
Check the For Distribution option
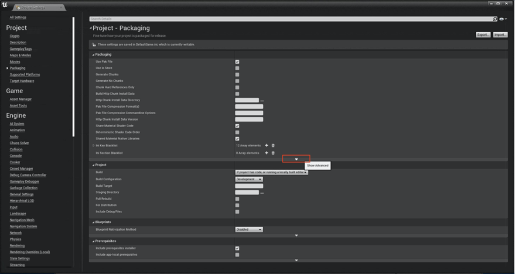237,205
